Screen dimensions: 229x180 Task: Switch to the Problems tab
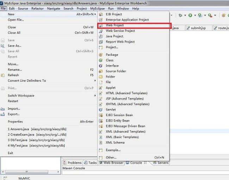[73, 163]
